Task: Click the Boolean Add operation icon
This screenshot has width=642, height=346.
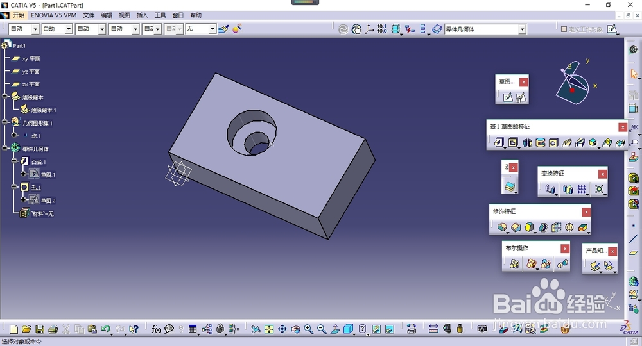Action: [x=532, y=264]
